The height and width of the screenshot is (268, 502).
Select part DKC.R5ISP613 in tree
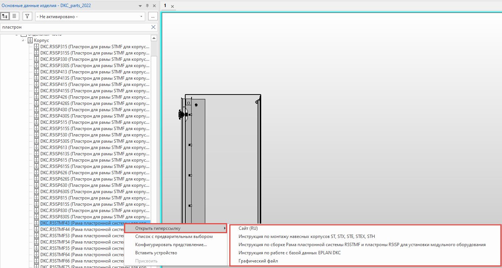[x=95, y=148]
